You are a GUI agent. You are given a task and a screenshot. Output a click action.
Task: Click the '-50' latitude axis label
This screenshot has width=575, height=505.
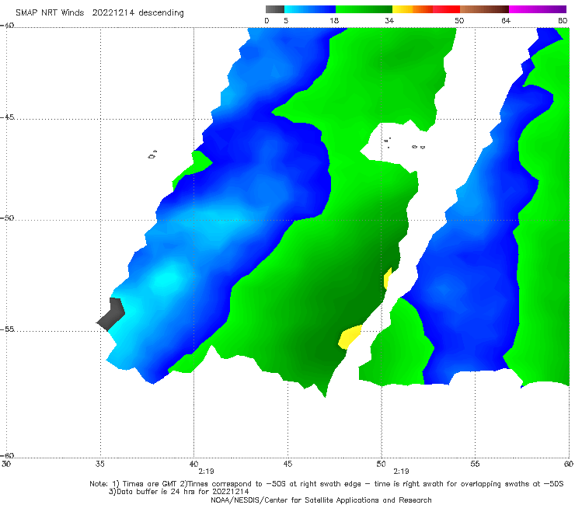click(x=7, y=218)
